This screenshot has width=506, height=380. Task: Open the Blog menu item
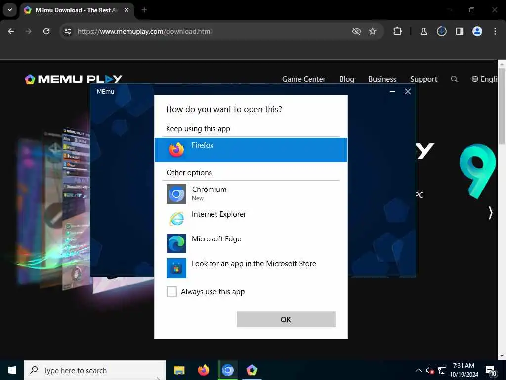click(347, 79)
